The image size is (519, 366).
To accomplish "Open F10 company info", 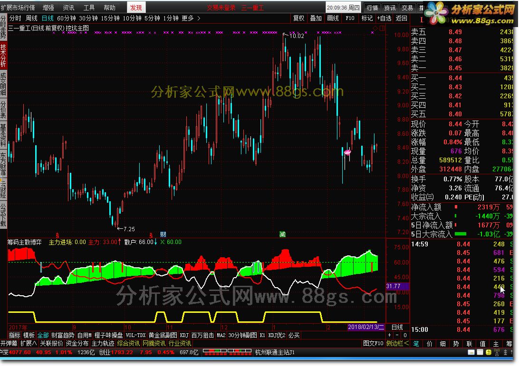I will click(x=350, y=18).
